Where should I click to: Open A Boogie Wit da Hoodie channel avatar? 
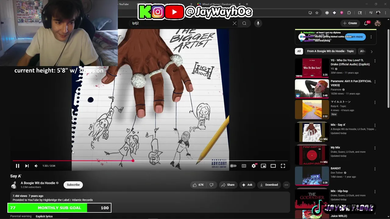[x=14, y=185]
